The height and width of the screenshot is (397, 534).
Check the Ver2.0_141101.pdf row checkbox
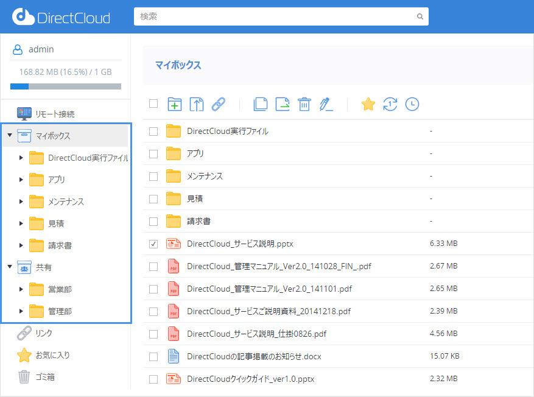[x=153, y=289]
